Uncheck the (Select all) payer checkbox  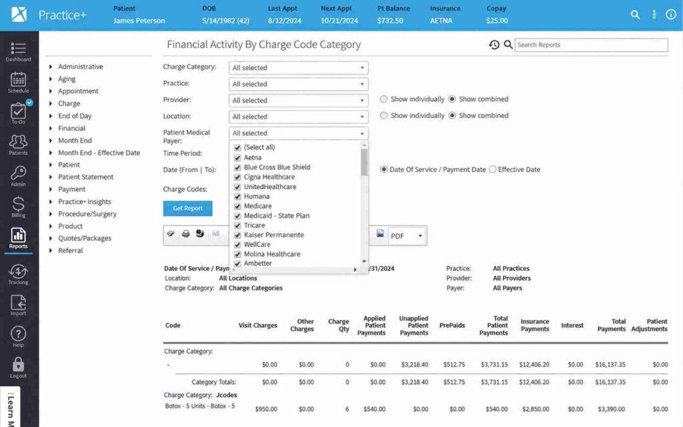[x=237, y=147]
